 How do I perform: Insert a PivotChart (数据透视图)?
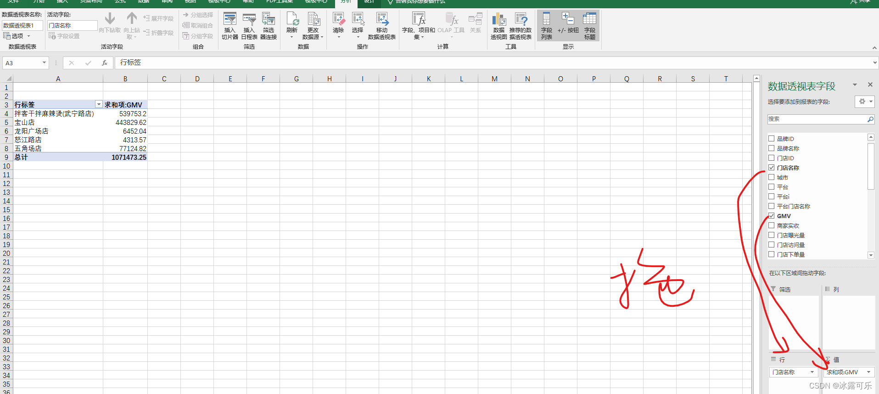pyautogui.click(x=499, y=26)
